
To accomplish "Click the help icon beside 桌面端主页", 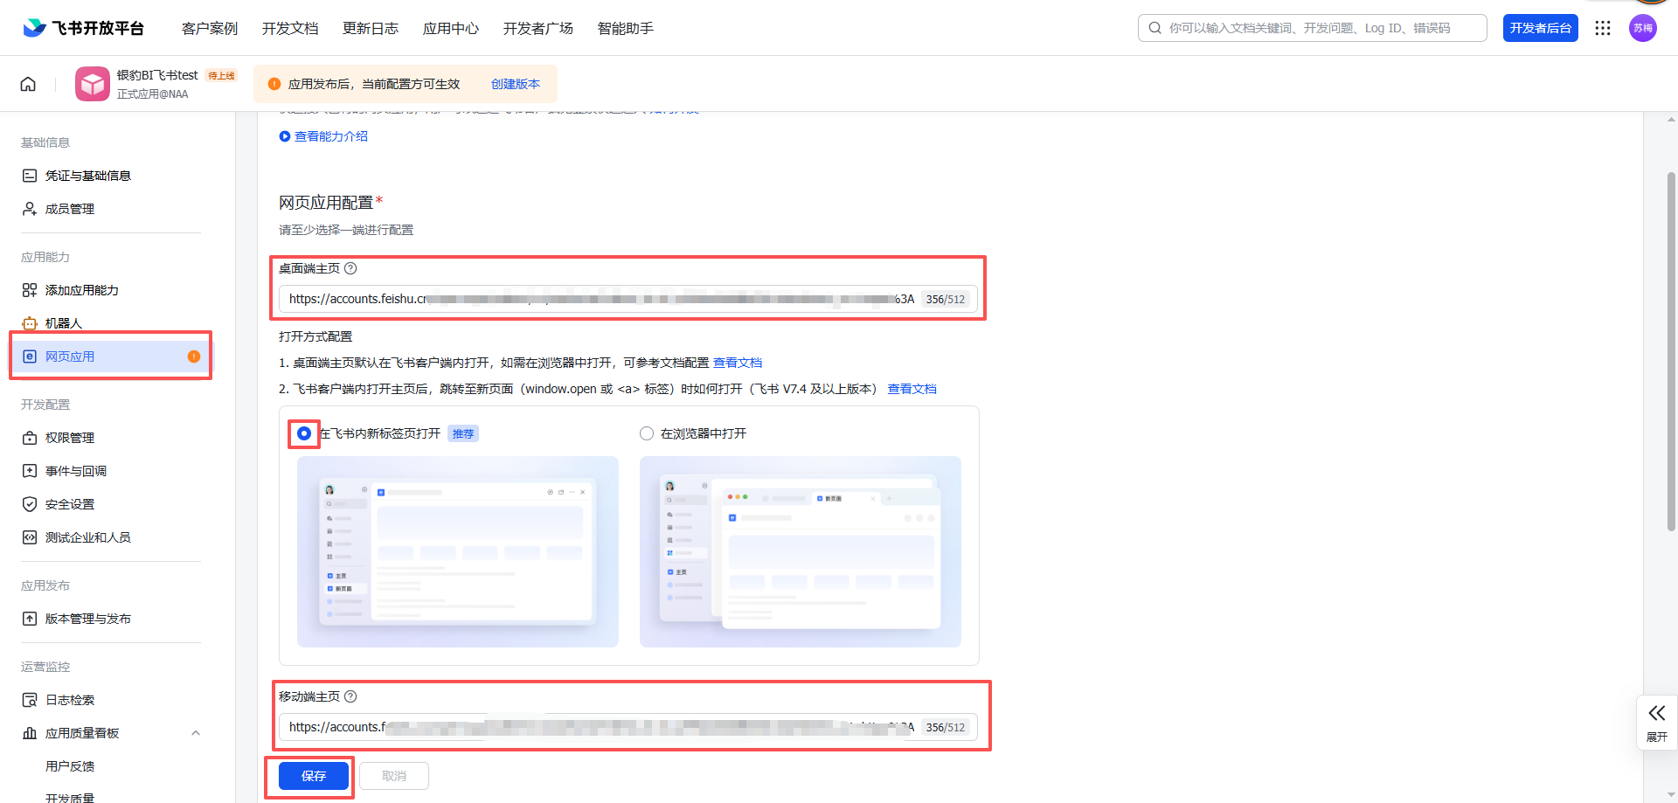I will pyautogui.click(x=350, y=268).
